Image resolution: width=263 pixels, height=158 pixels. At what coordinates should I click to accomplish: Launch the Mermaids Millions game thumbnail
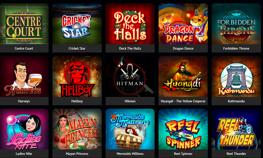tap(130, 129)
